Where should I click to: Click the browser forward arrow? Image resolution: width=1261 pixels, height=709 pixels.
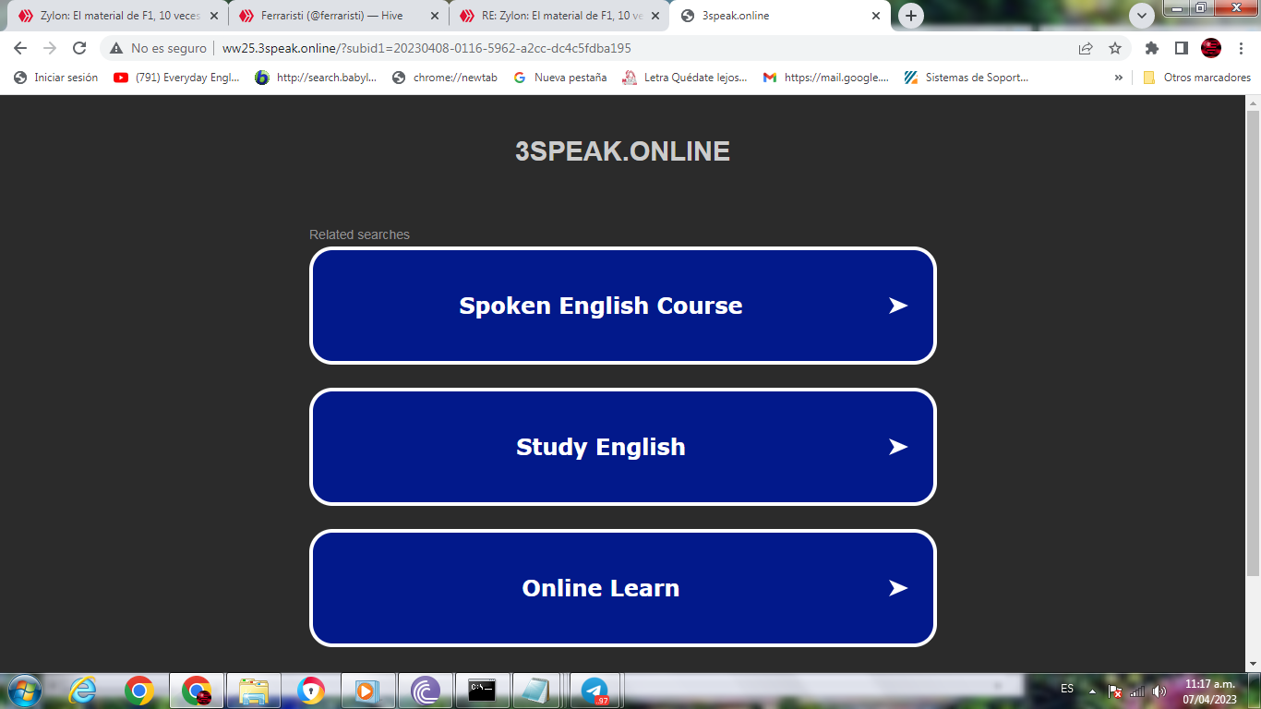click(x=50, y=48)
